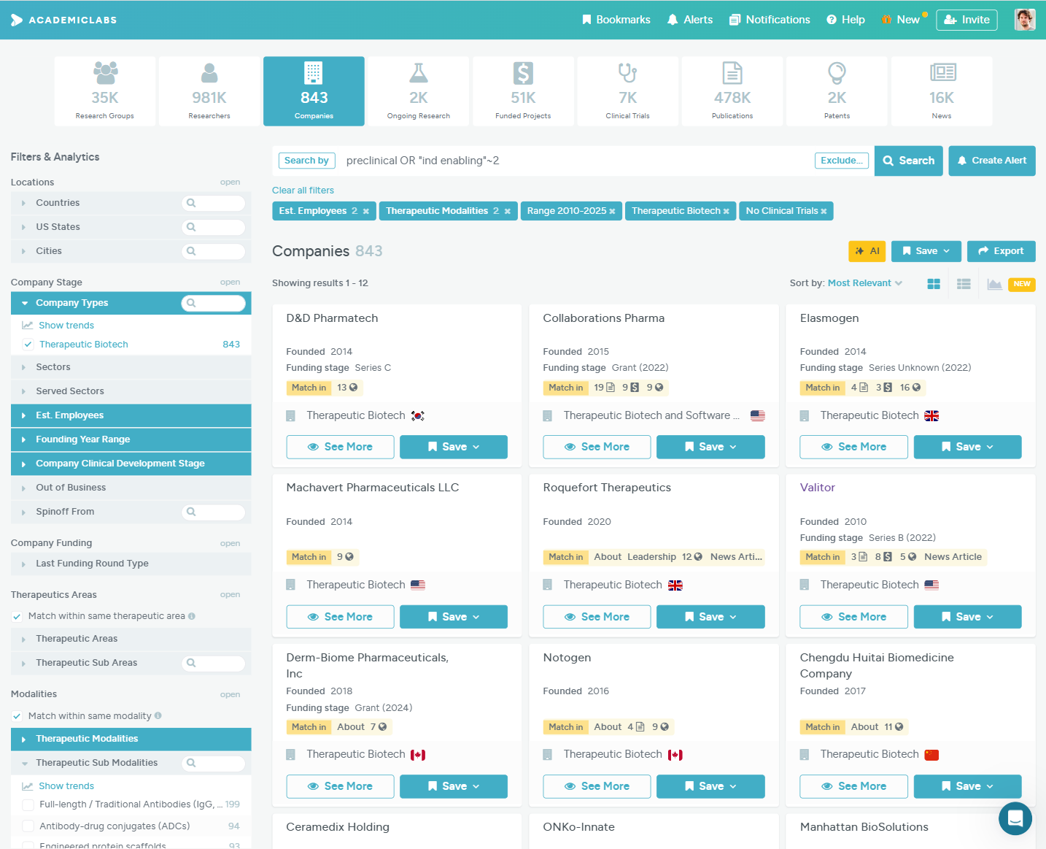Viewport: 1046px width, 849px height.
Task: Click the Invite button
Action: 966,20
